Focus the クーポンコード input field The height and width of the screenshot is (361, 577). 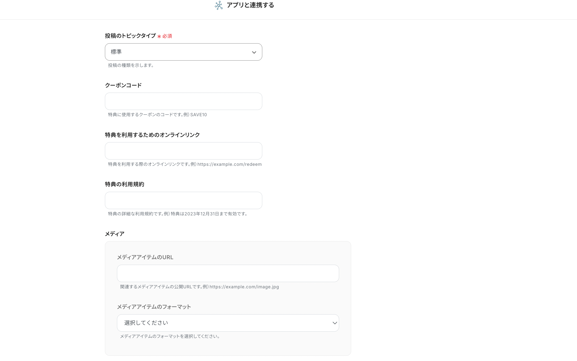(183, 101)
